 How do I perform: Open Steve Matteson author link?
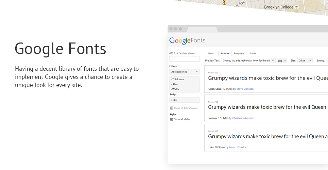[x=245, y=89]
